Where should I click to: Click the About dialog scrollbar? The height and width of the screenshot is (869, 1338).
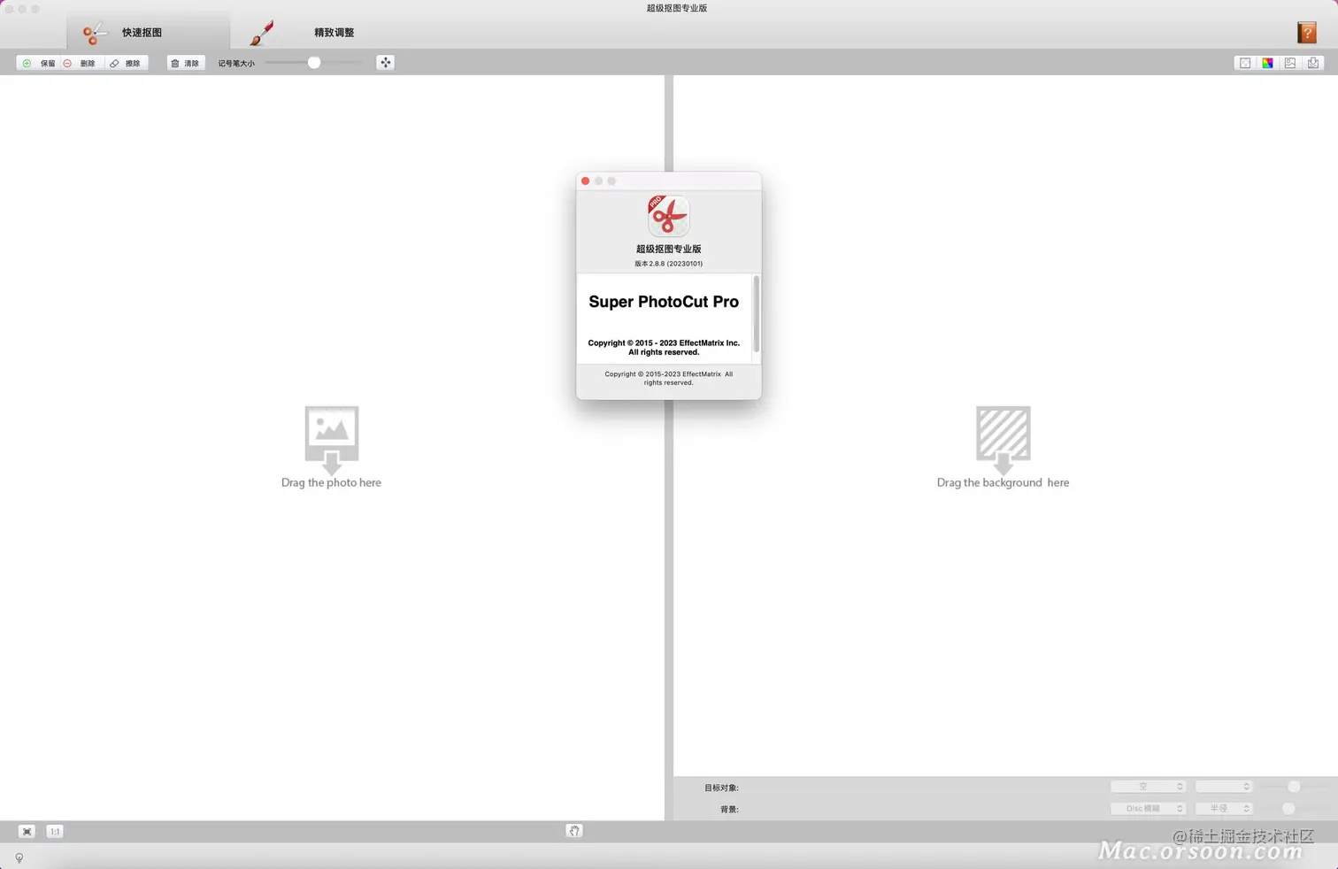[756, 314]
